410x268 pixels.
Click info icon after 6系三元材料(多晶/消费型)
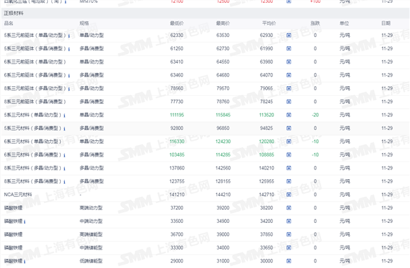click(x=64, y=155)
